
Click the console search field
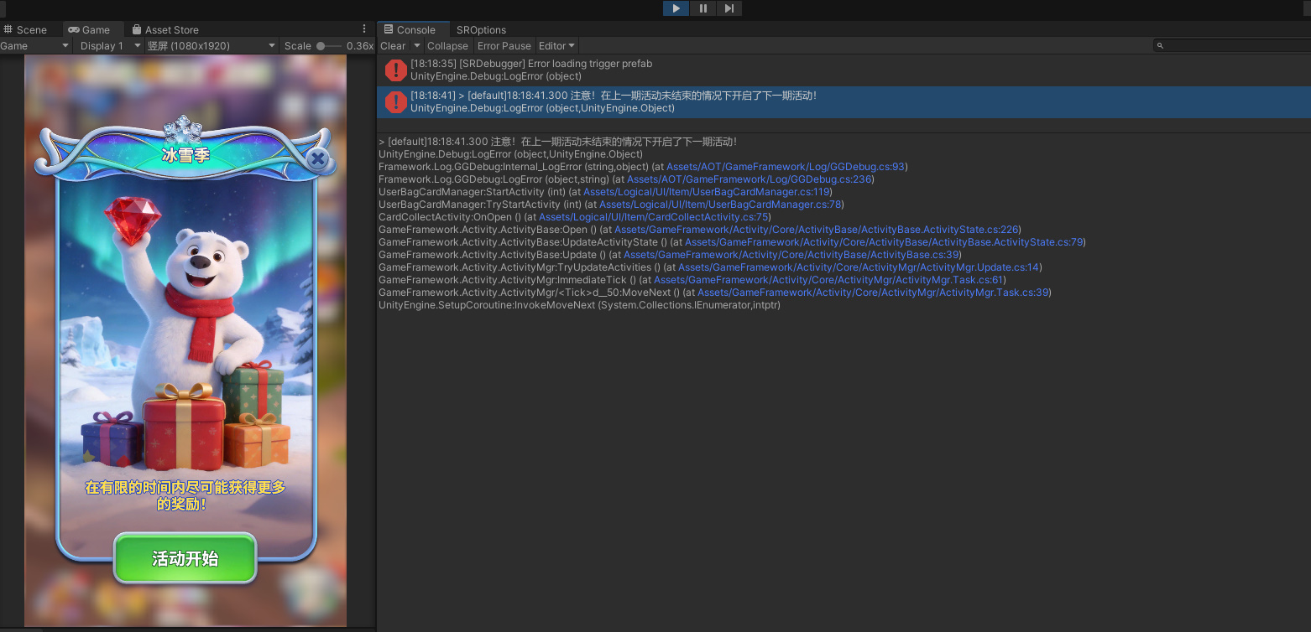pyautogui.click(x=1234, y=45)
